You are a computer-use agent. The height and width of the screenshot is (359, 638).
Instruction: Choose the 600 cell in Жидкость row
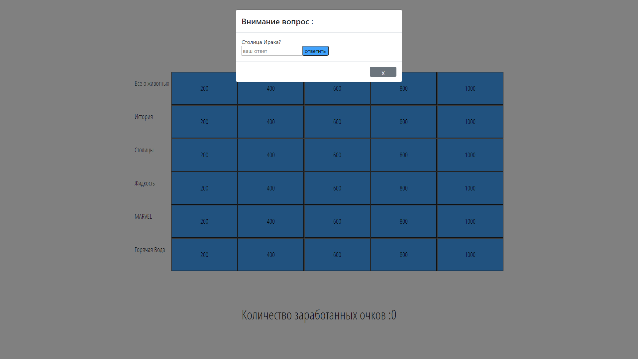pos(337,188)
